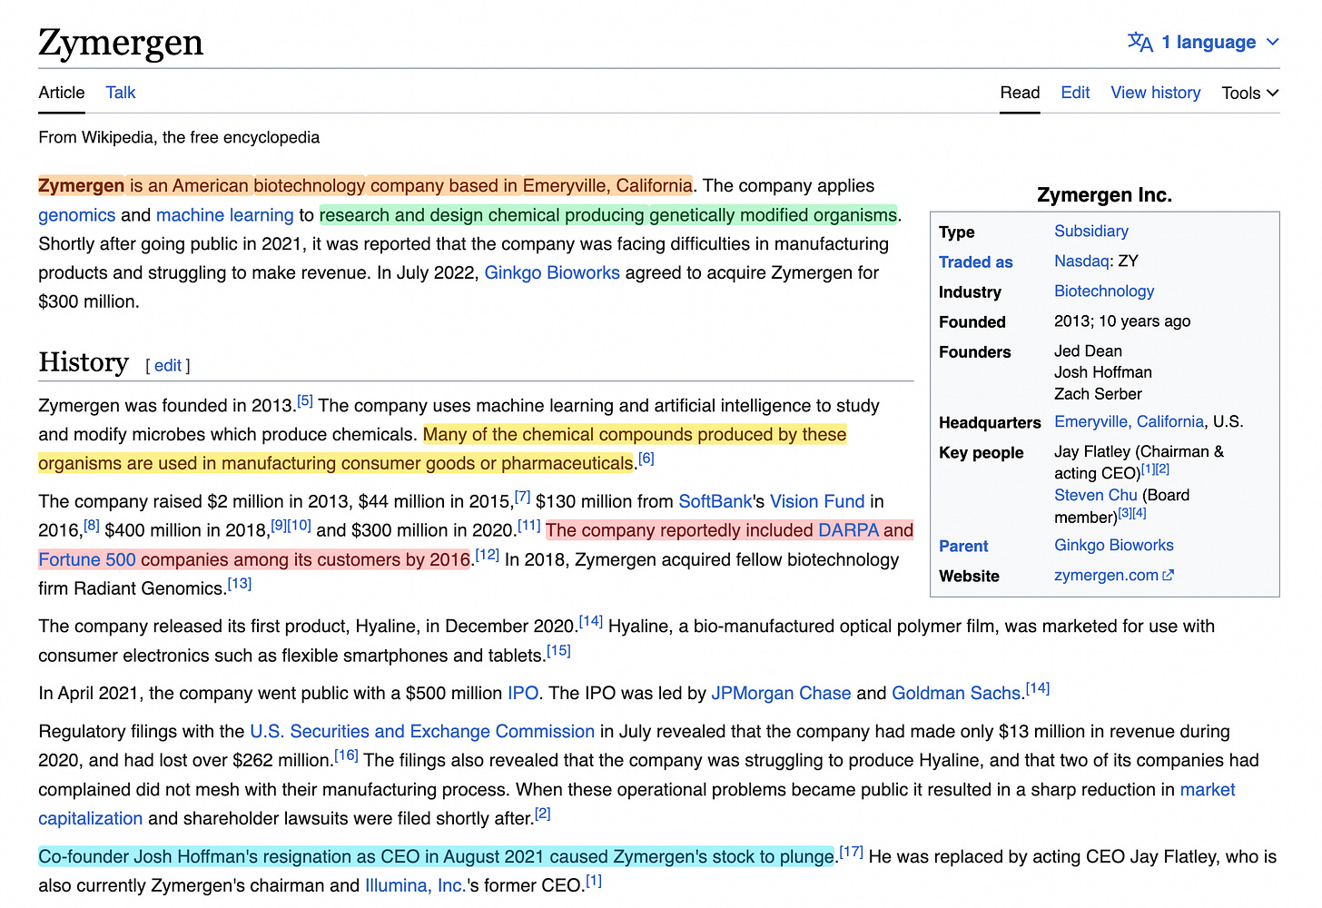Open the Goldman Sachs link
1322x908 pixels.
956,693
